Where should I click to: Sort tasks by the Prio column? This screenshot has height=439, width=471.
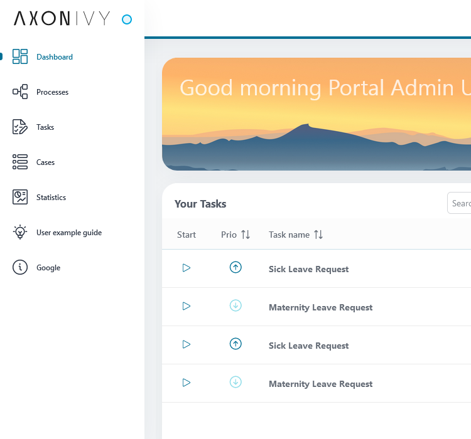[x=245, y=235]
